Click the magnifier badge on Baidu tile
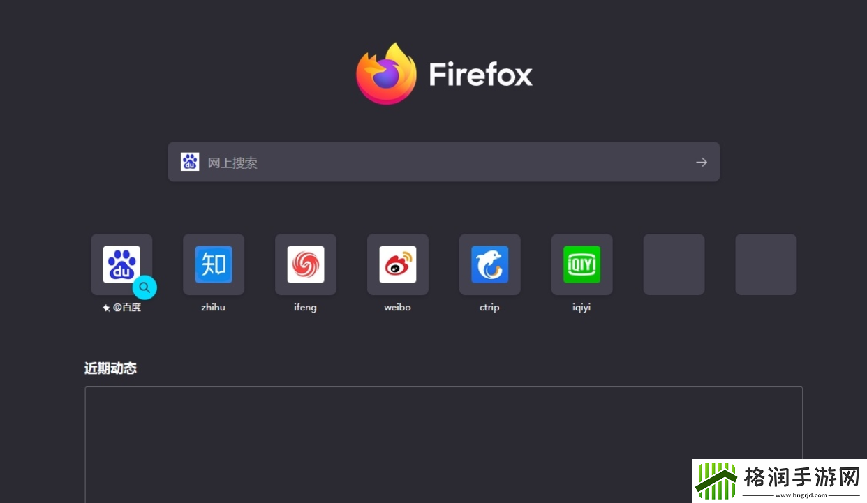The width and height of the screenshot is (867, 503). point(144,287)
